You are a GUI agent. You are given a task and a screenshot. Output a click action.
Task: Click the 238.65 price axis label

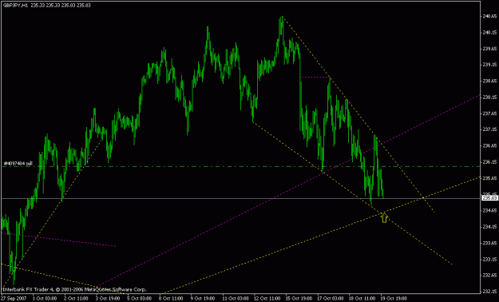(x=490, y=81)
